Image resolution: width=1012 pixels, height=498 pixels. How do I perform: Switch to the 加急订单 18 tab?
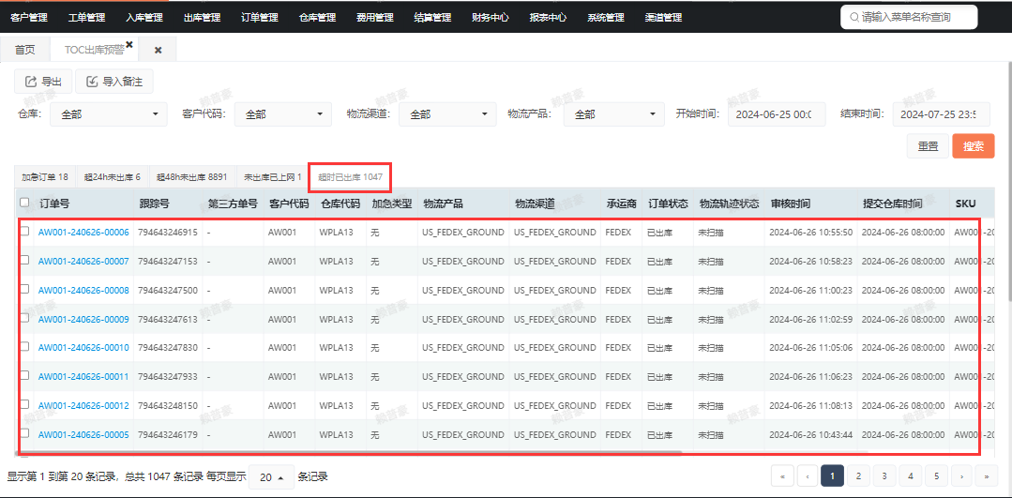click(45, 176)
